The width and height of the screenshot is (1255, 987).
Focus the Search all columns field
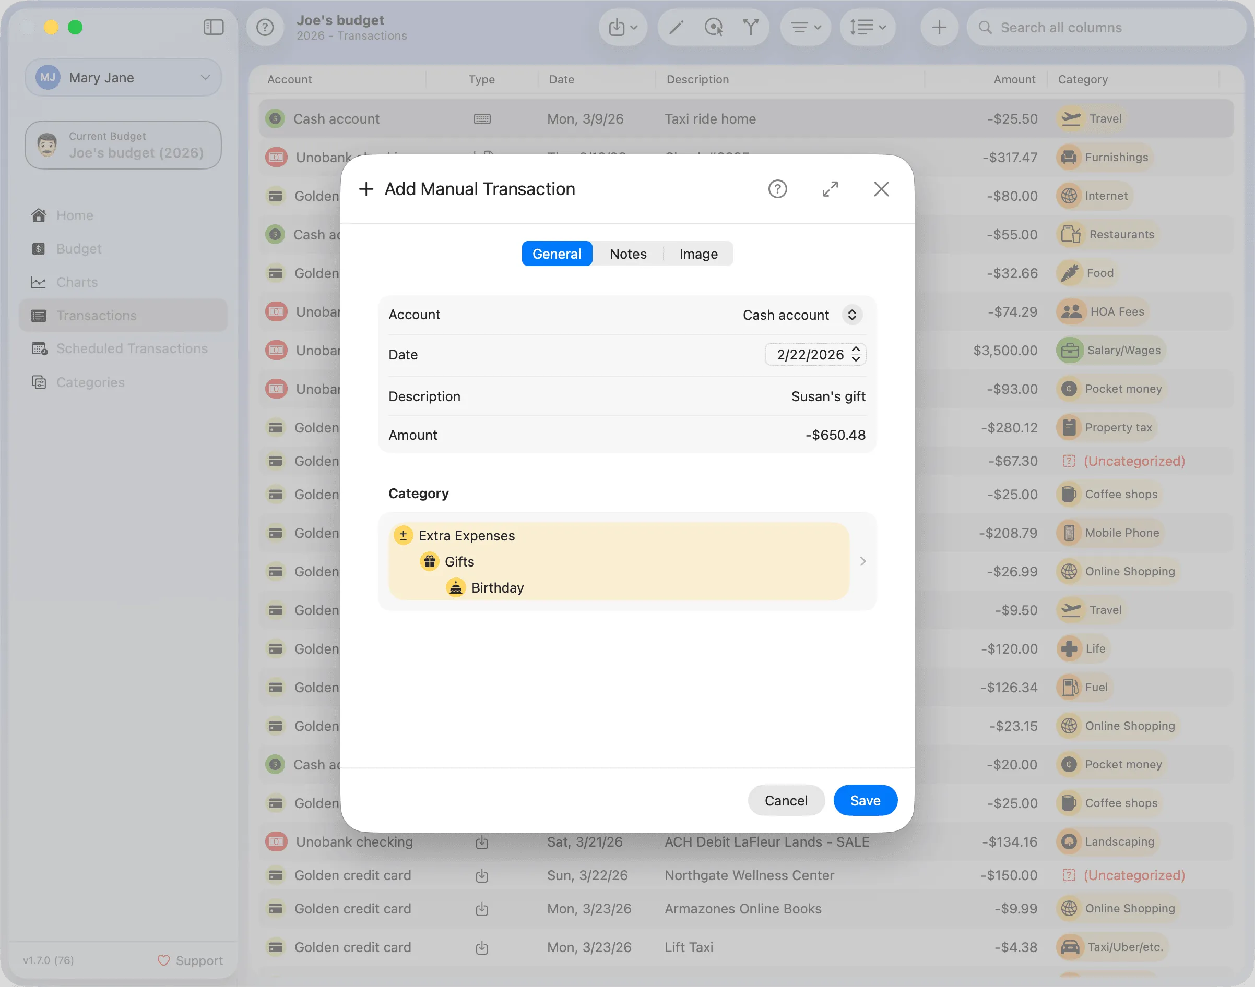point(1106,27)
